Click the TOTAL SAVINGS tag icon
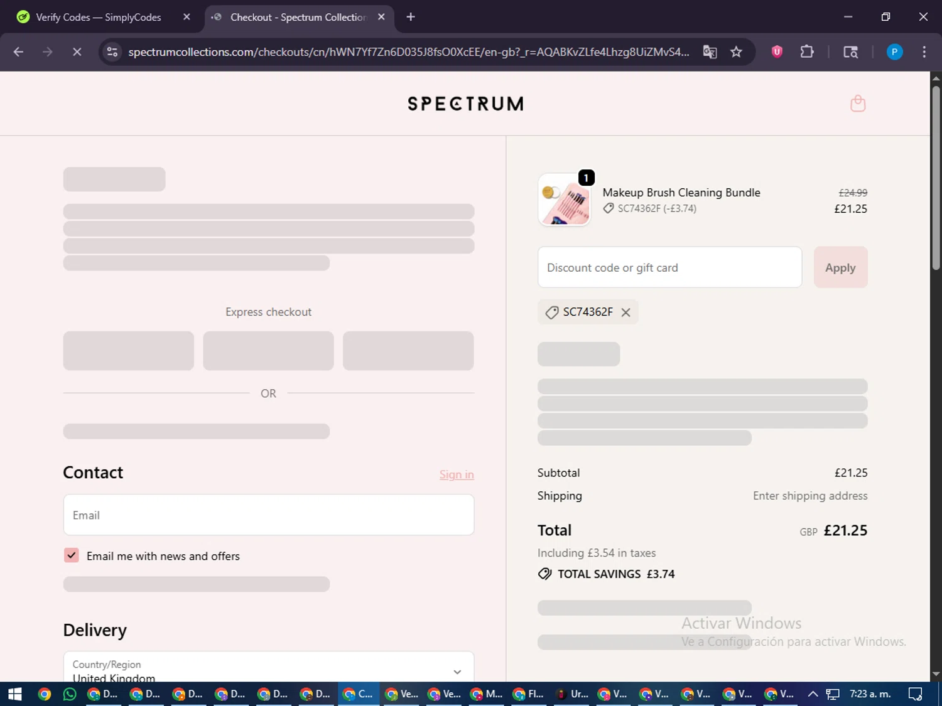This screenshot has height=706, width=942. click(x=544, y=574)
